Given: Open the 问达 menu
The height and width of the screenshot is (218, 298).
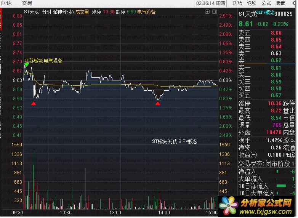Looking at the screenshot, I should click(x=6, y=3).
